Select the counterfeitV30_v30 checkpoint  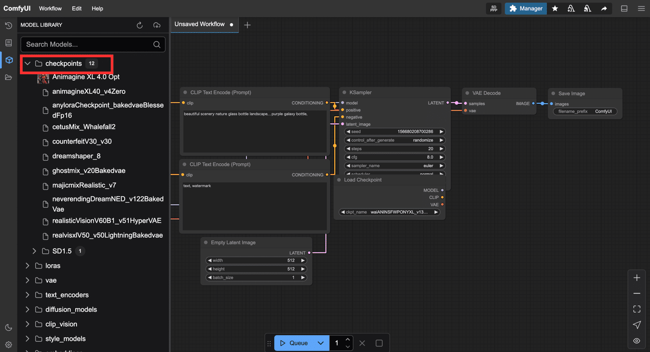tap(82, 141)
